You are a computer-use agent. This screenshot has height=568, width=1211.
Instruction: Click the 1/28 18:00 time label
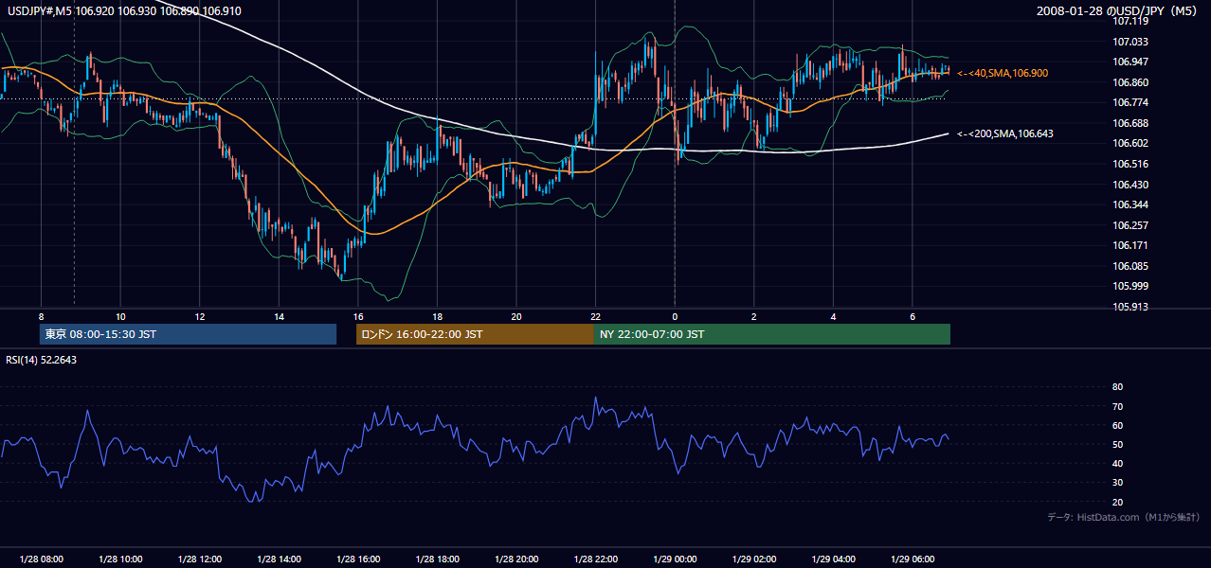tap(437, 559)
